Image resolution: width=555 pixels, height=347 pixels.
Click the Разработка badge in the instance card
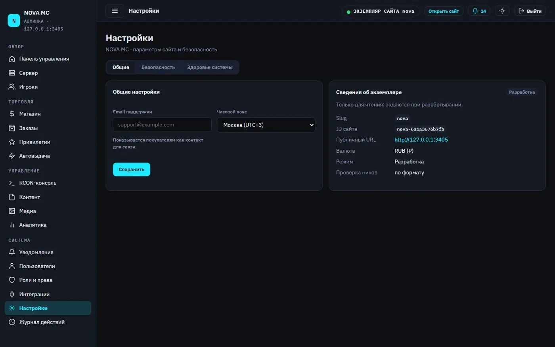tap(522, 92)
